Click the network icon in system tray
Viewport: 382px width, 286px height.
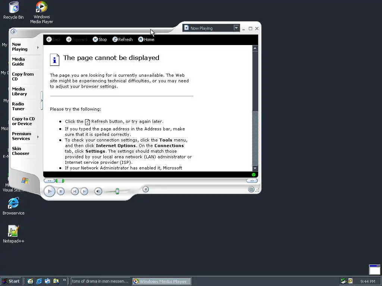click(x=343, y=281)
